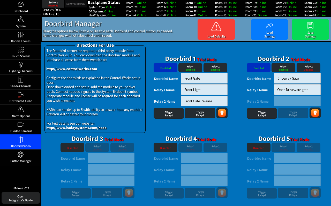This screenshot has width=331, height=206.
Task: Open Button Manager gear icon
Action: click(x=21, y=155)
